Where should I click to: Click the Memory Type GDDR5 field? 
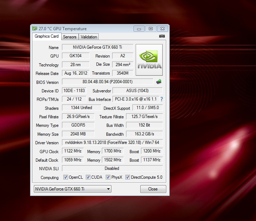point(78,125)
